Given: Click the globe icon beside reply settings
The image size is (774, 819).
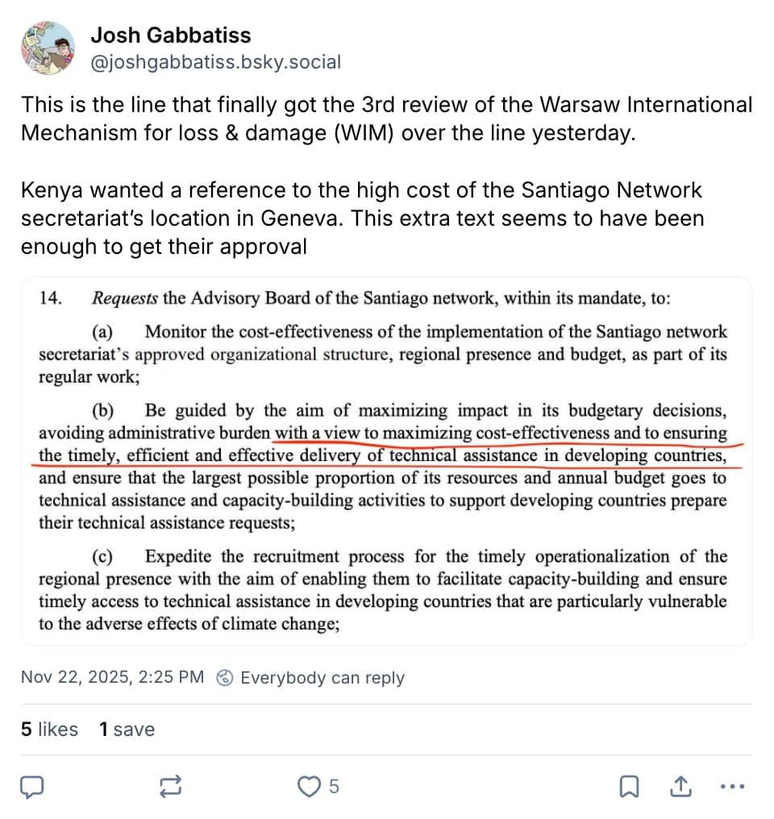Looking at the screenshot, I should (226, 678).
